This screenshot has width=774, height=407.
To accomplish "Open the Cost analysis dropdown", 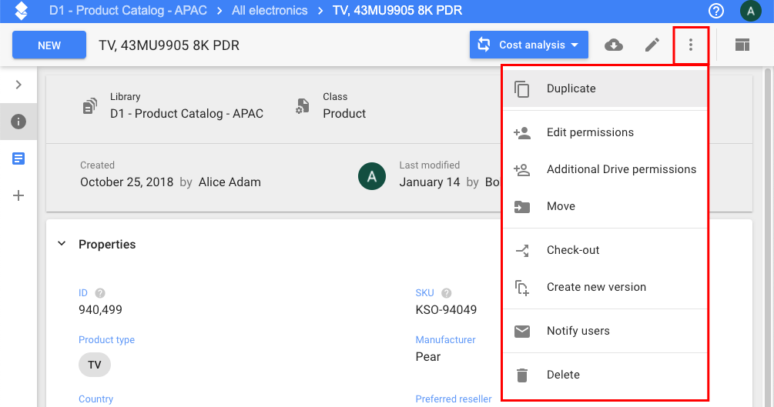I will pos(529,45).
